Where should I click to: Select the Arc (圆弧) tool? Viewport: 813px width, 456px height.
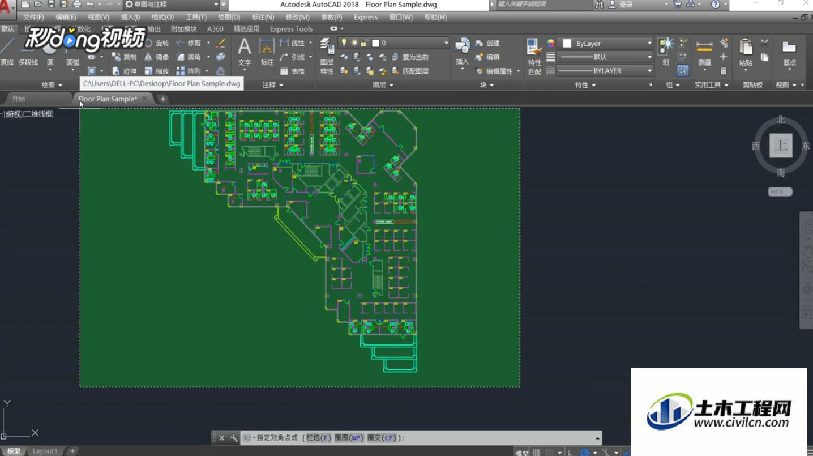pyautogui.click(x=72, y=57)
